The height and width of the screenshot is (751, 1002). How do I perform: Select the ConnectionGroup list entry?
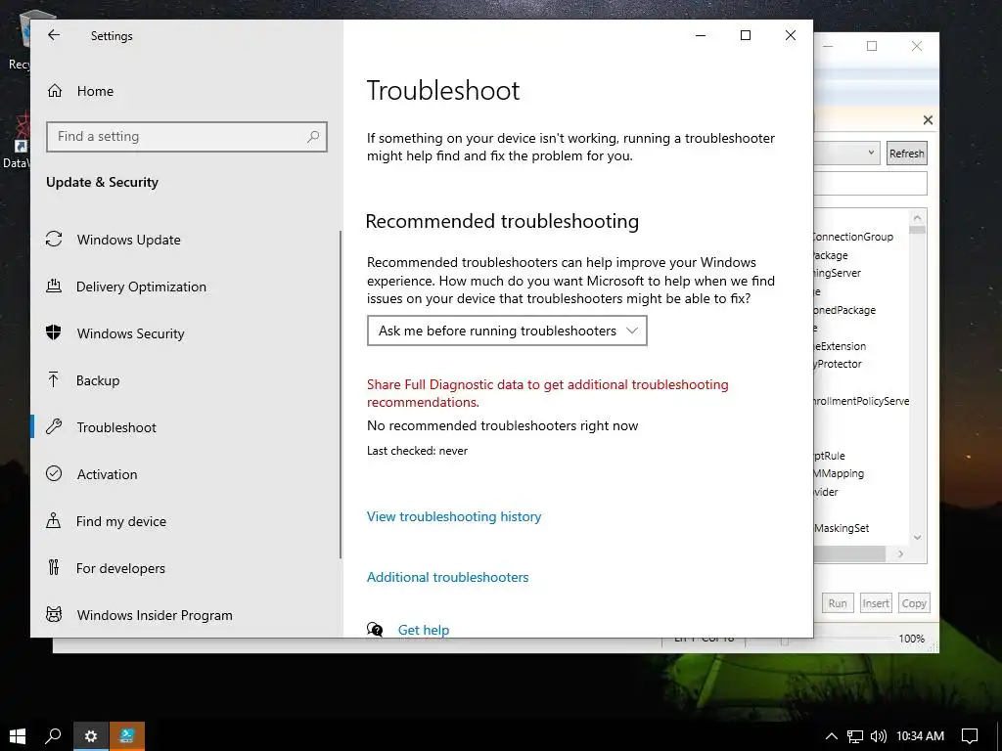pos(853,237)
